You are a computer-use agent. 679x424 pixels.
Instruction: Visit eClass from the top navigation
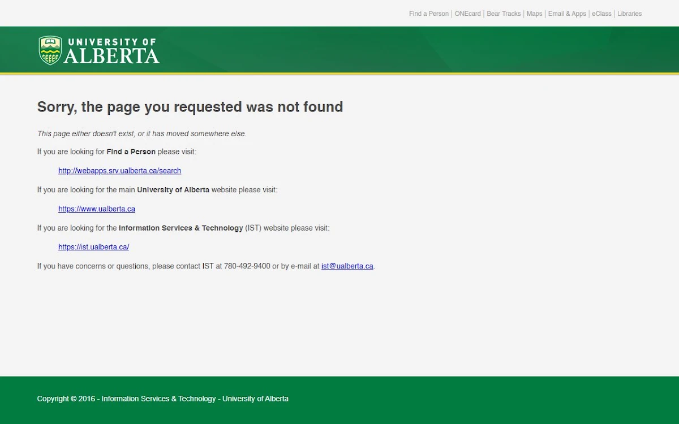[601, 14]
